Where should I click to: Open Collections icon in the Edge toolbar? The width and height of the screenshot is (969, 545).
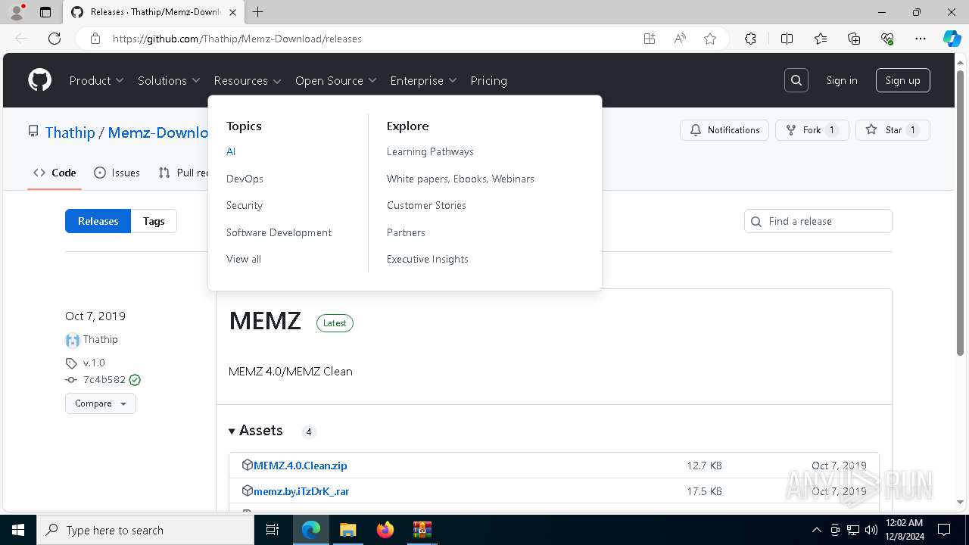coord(854,39)
